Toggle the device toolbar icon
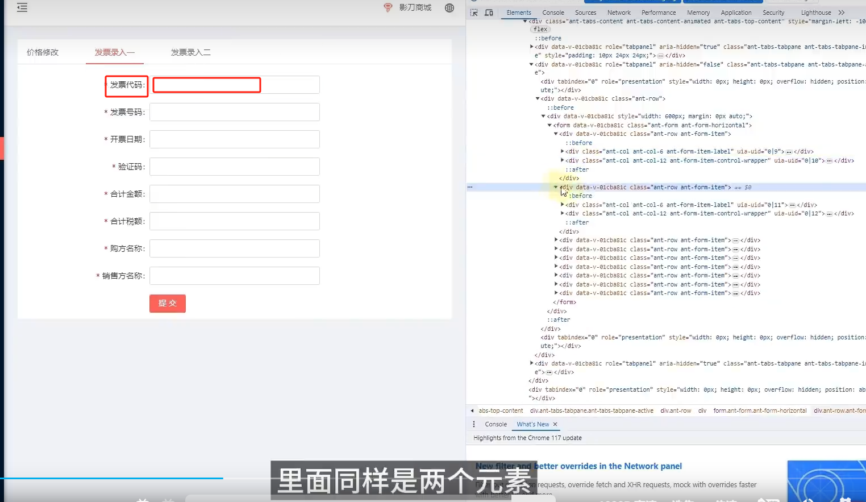 coord(489,13)
